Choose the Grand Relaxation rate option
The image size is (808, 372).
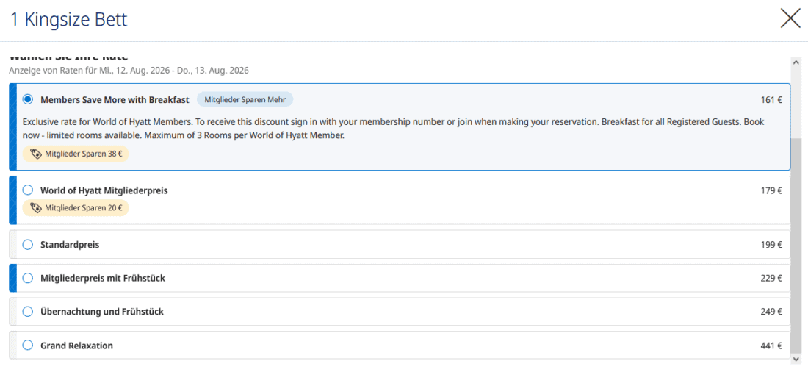pos(28,345)
